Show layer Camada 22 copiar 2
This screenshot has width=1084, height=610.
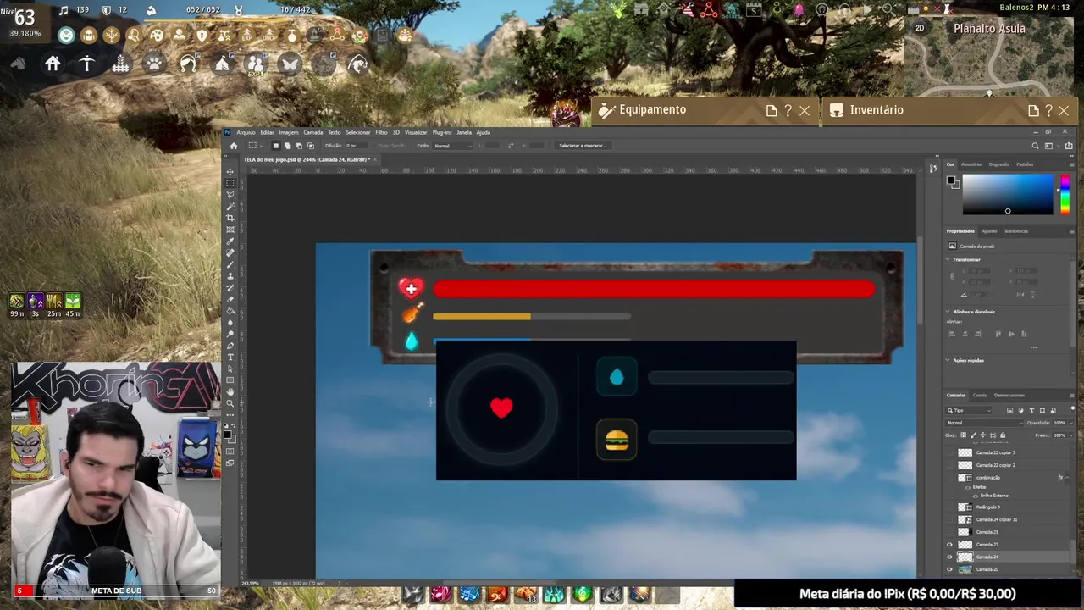click(949, 465)
